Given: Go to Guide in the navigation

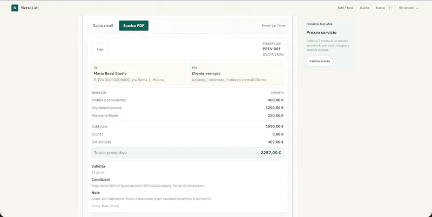Looking at the screenshot, I should click(364, 8).
